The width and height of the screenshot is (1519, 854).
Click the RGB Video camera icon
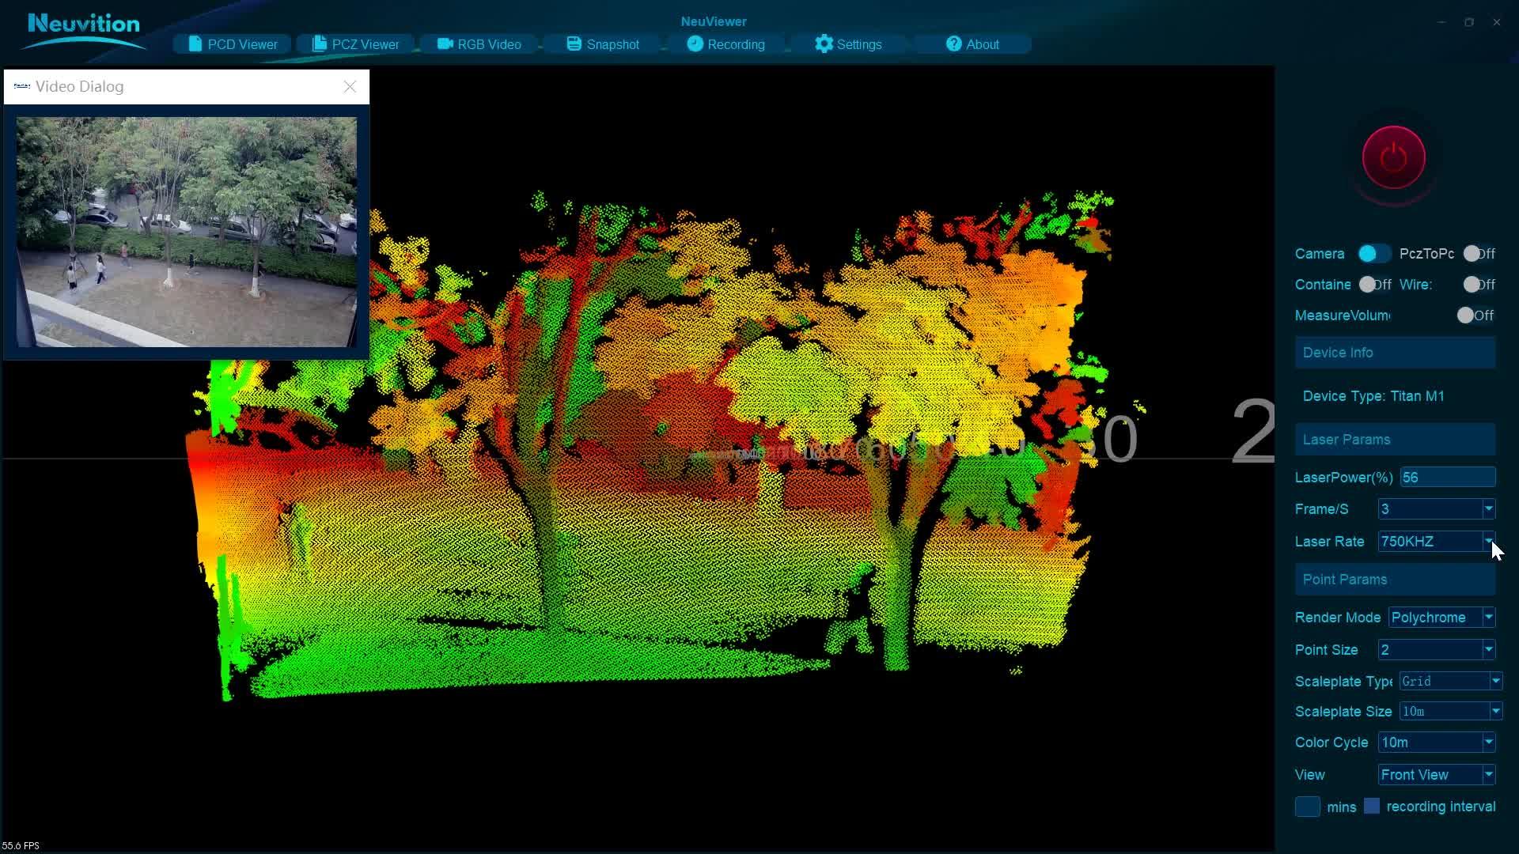(445, 44)
